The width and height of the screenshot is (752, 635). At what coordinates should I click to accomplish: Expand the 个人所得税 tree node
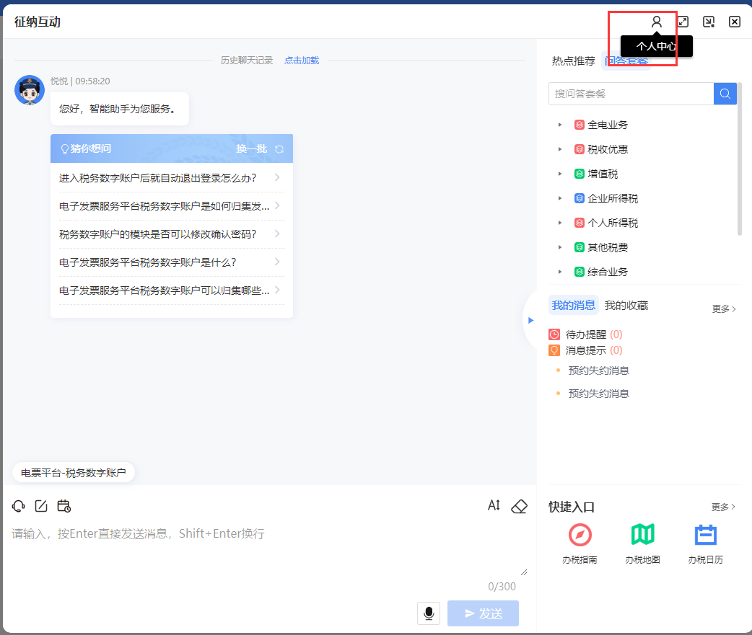point(560,223)
